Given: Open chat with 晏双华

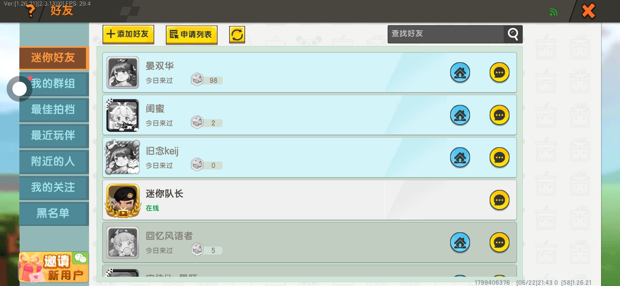Looking at the screenshot, I should [499, 73].
